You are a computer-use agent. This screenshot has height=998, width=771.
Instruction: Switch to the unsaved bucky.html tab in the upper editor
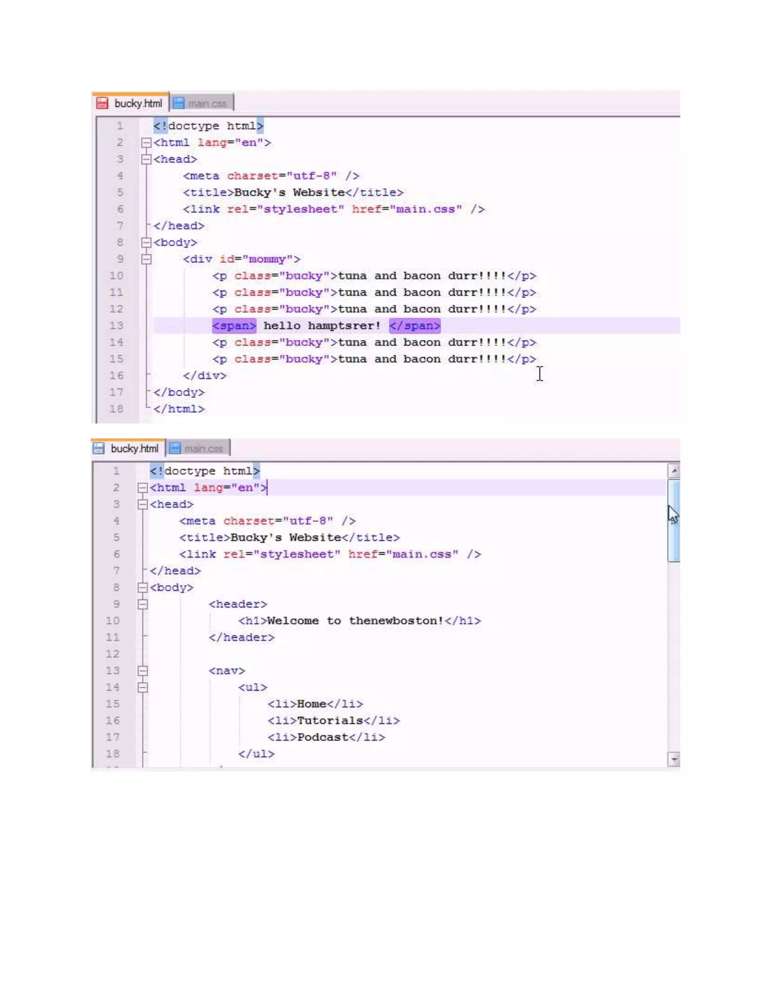(130, 103)
